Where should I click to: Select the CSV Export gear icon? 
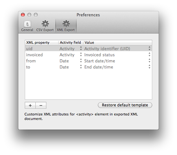pos(45,24)
